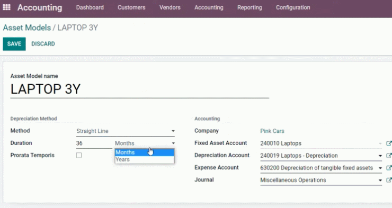Save the asset model

click(x=14, y=44)
